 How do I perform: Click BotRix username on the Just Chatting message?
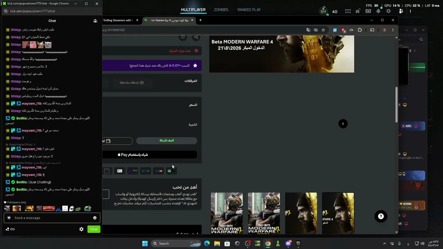[x=22, y=182]
